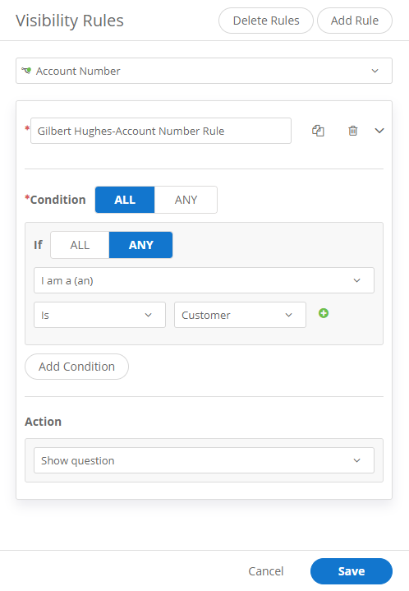
Task: Click the *Condition label text
Action: click(x=55, y=200)
